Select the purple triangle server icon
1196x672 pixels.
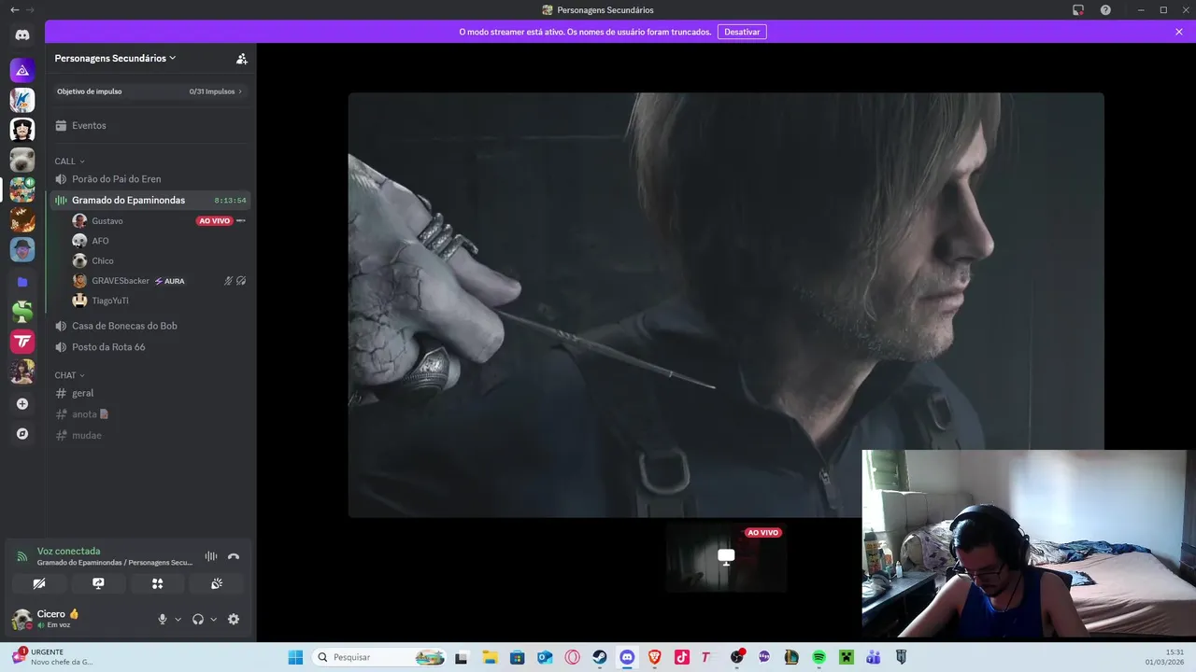22,70
